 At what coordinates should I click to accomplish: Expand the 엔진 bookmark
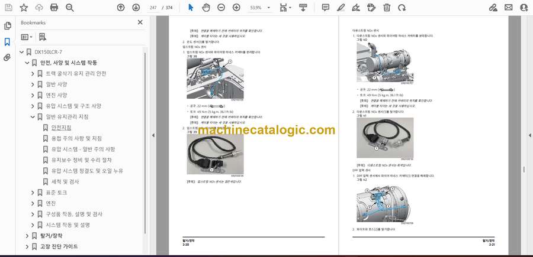[33, 203]
